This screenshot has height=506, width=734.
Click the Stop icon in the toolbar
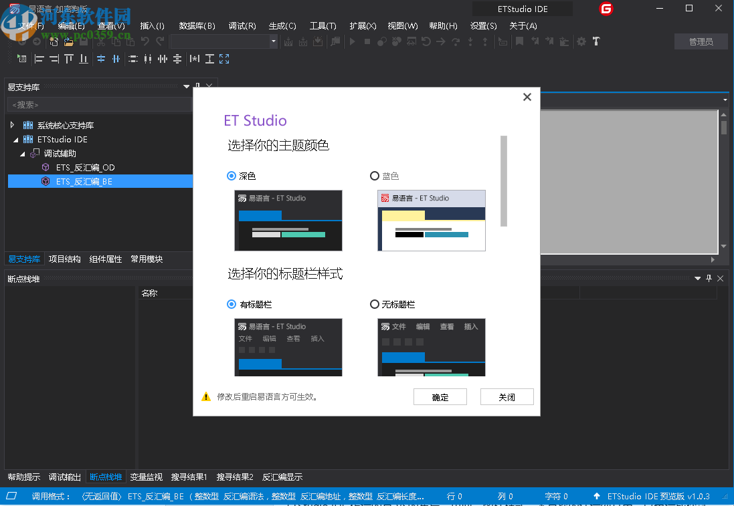(367, 41)
